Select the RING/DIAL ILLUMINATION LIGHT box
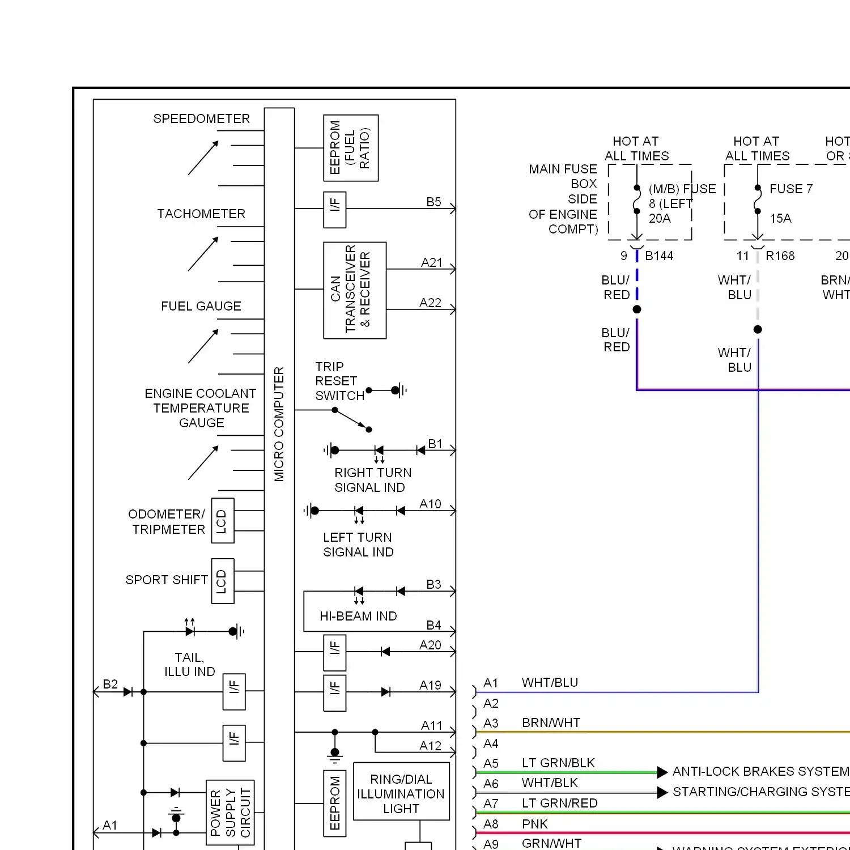The image size is (850, 850). (401, 792)
